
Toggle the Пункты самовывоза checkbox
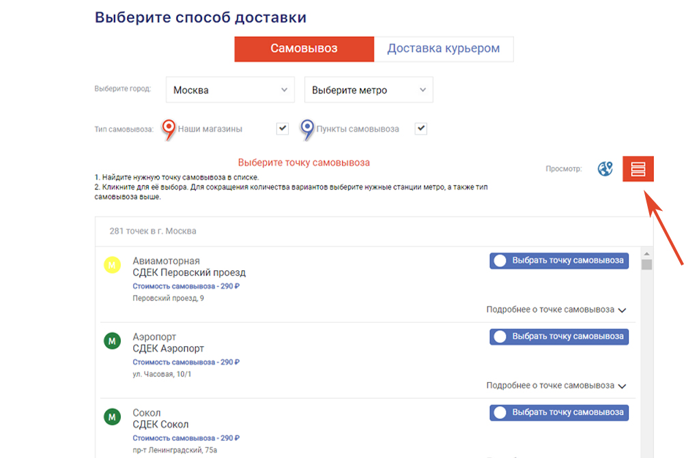[x=420, y=128]
